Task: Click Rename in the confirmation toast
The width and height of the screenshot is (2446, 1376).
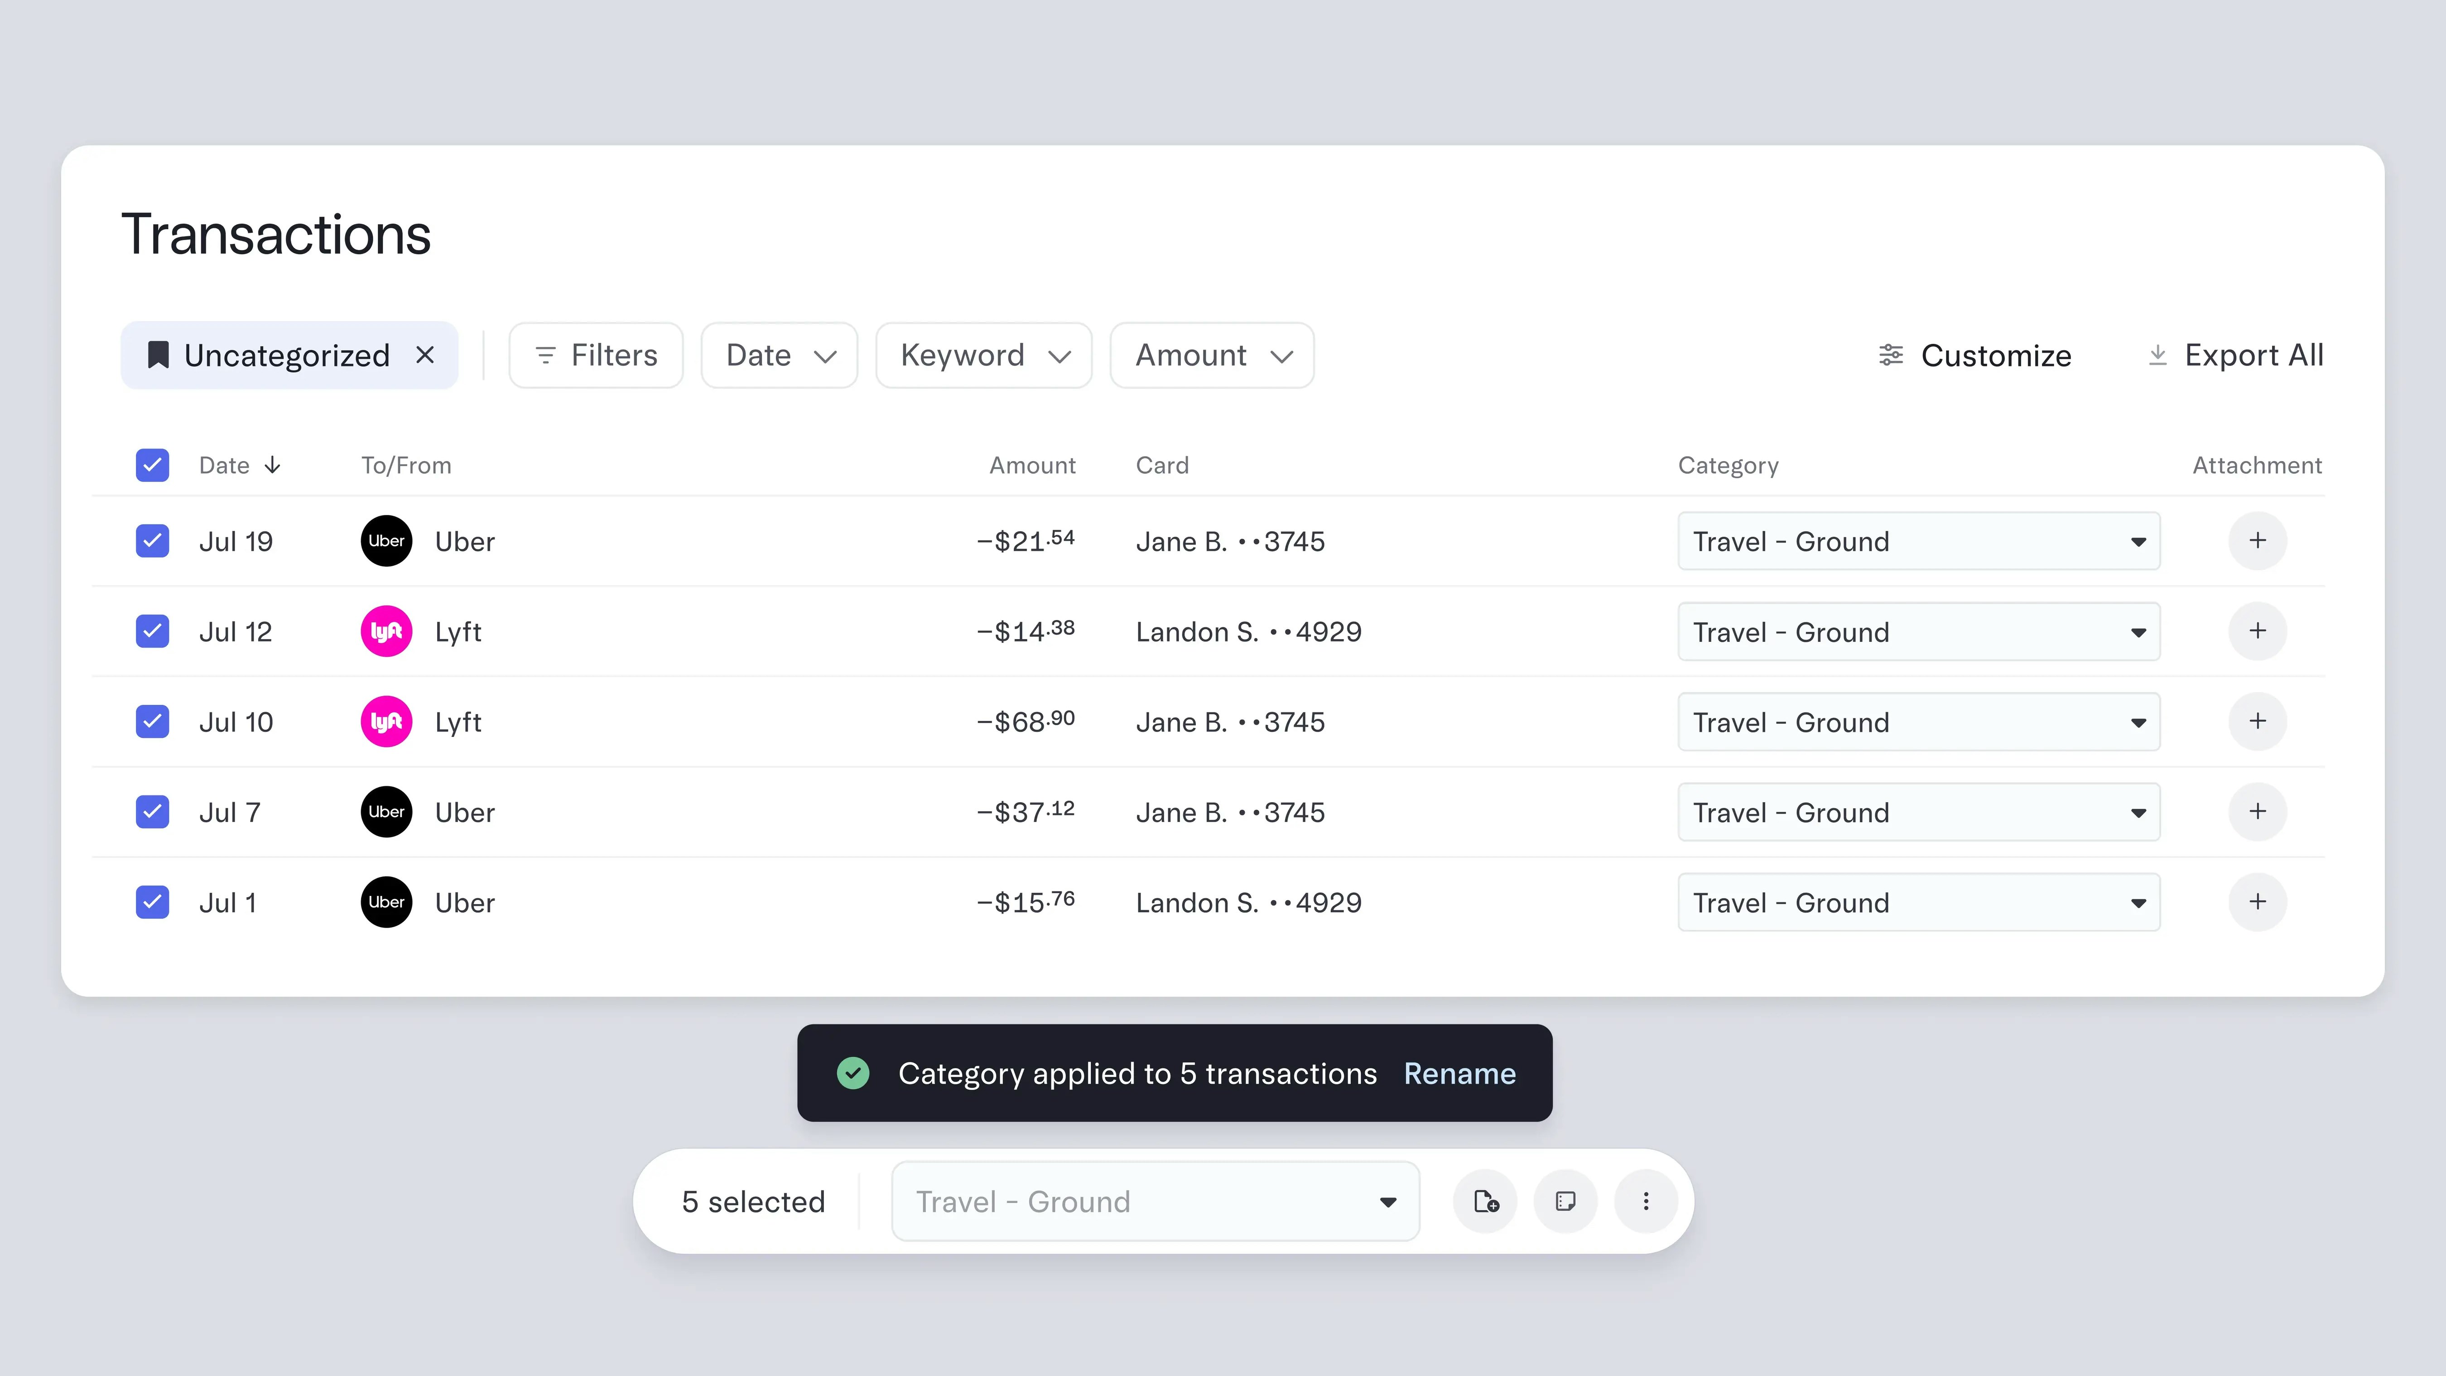Action: tap(1459, 1073)
